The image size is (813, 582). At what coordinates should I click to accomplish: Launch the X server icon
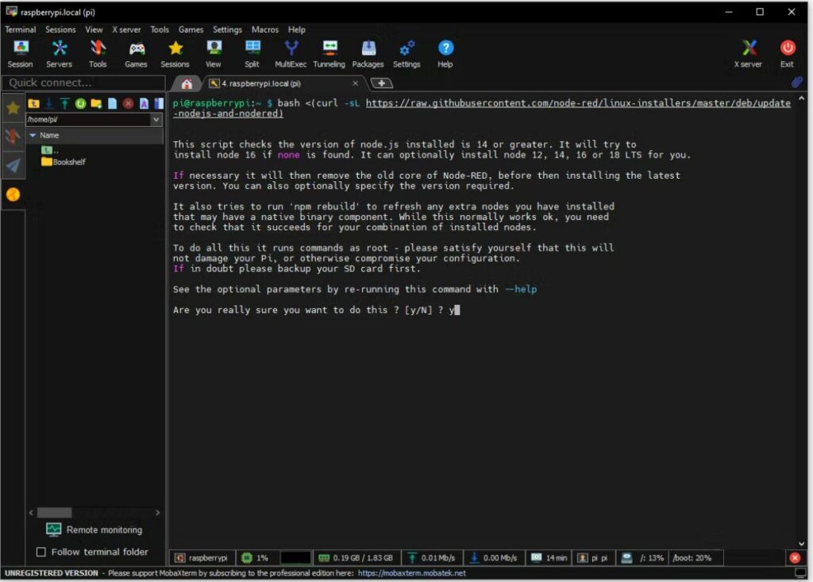[747, 54]
